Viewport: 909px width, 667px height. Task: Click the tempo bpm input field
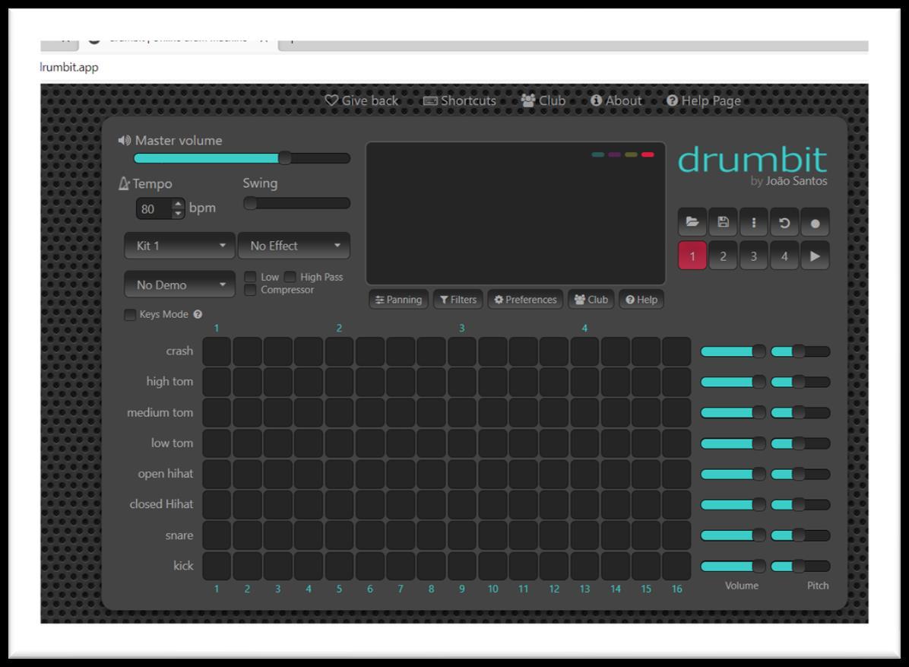tap(154, 209)
